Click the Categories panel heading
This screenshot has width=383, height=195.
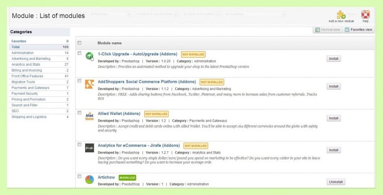tap(21, 32)
